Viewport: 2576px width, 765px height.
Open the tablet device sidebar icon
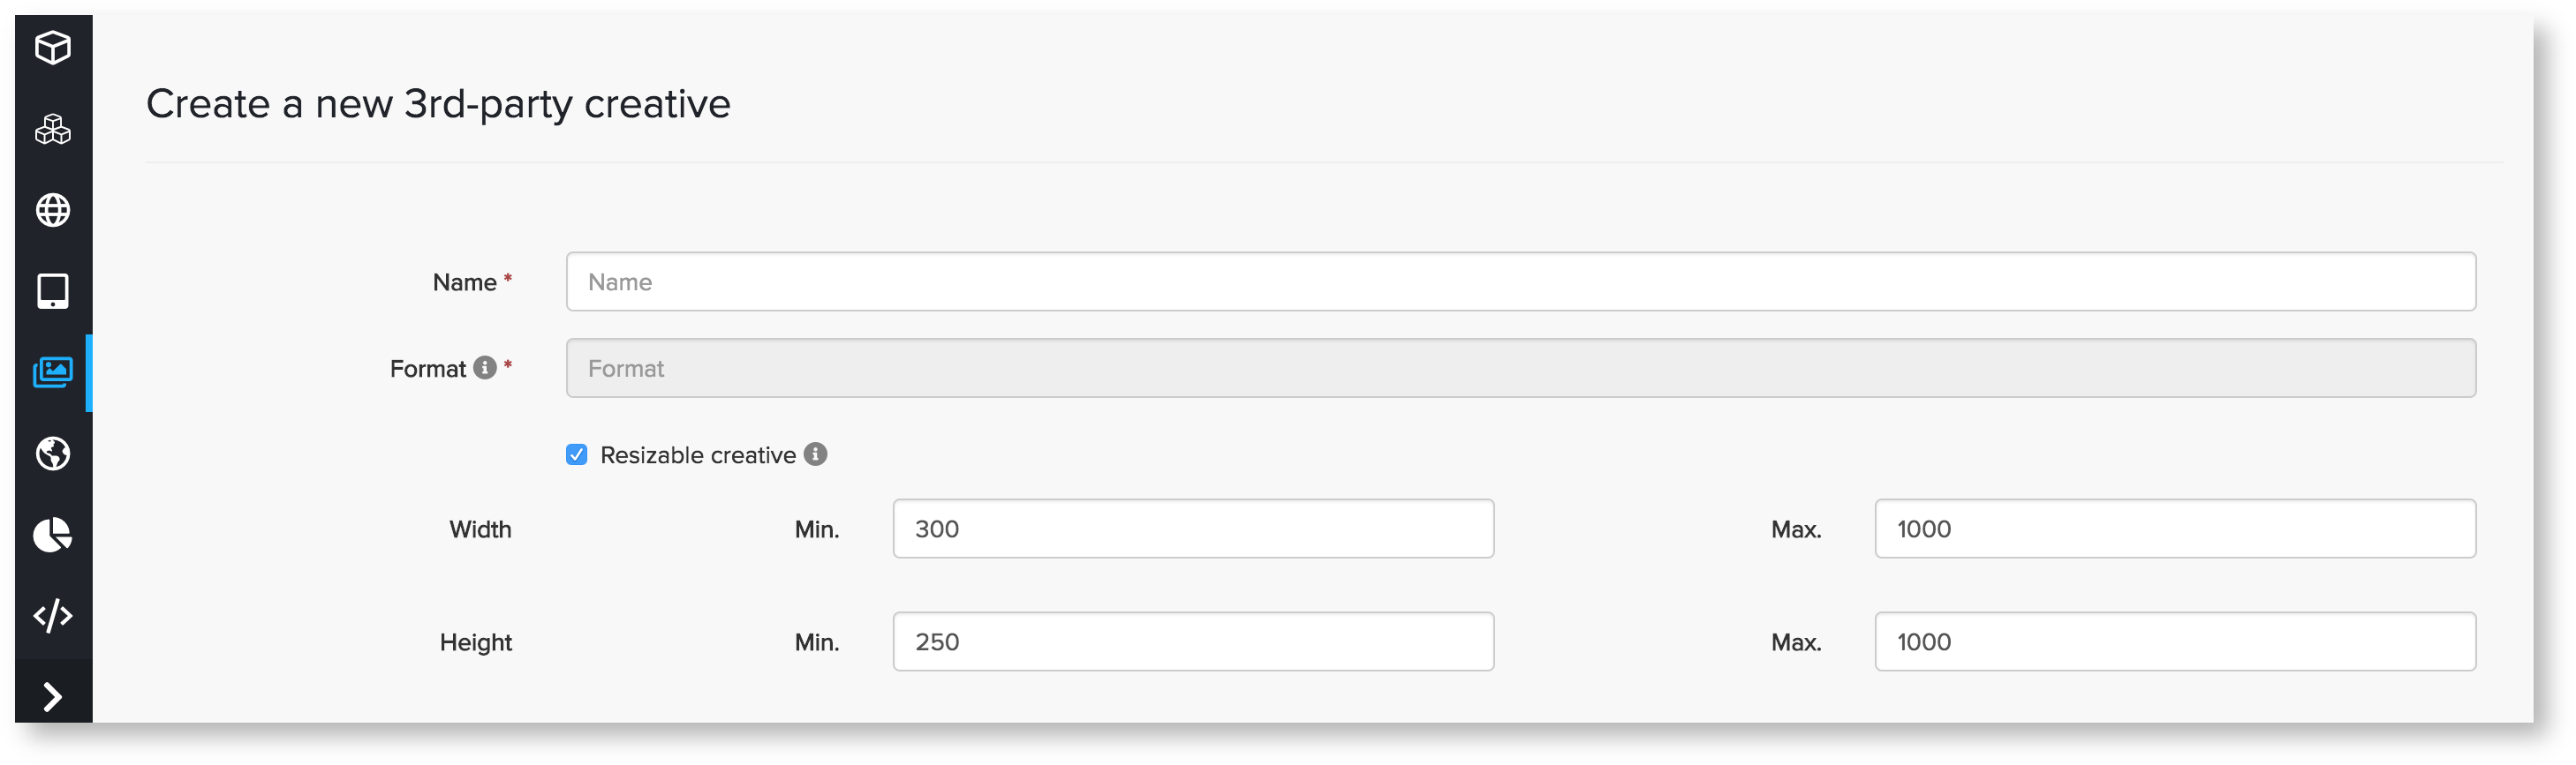(x=53, y=290)
